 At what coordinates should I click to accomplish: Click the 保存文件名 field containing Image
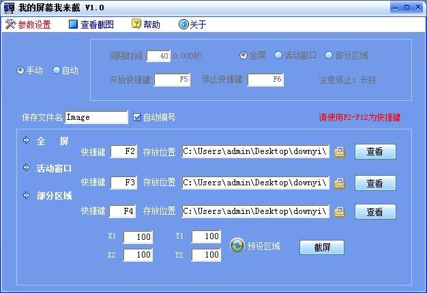click(96, 117)
